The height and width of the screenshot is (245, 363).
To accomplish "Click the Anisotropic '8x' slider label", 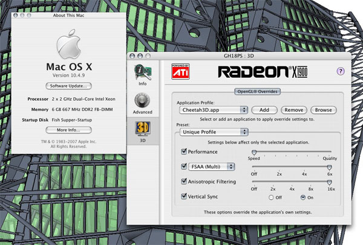I will pos(311,189).
